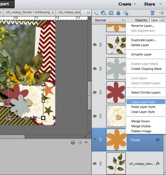Open the Normal blend mode dropdown
The image size is (166, 175).
[109, 20]
